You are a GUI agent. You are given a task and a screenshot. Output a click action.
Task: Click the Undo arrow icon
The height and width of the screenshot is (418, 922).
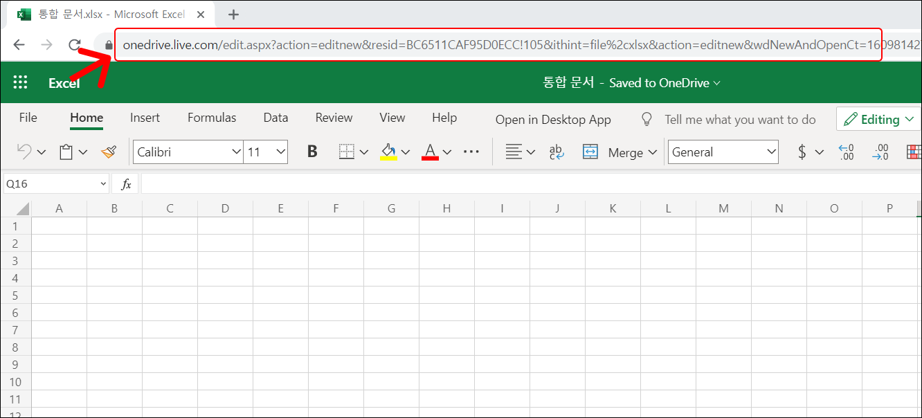point(24,152)
